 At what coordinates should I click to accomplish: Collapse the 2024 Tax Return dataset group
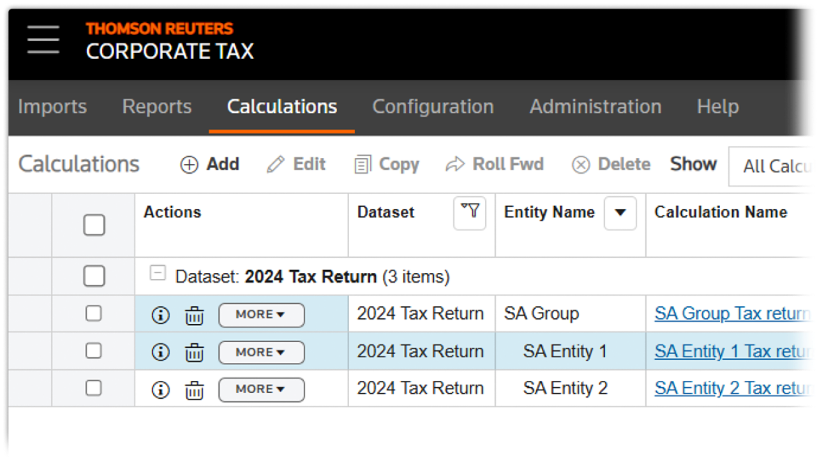click(157, 274)
